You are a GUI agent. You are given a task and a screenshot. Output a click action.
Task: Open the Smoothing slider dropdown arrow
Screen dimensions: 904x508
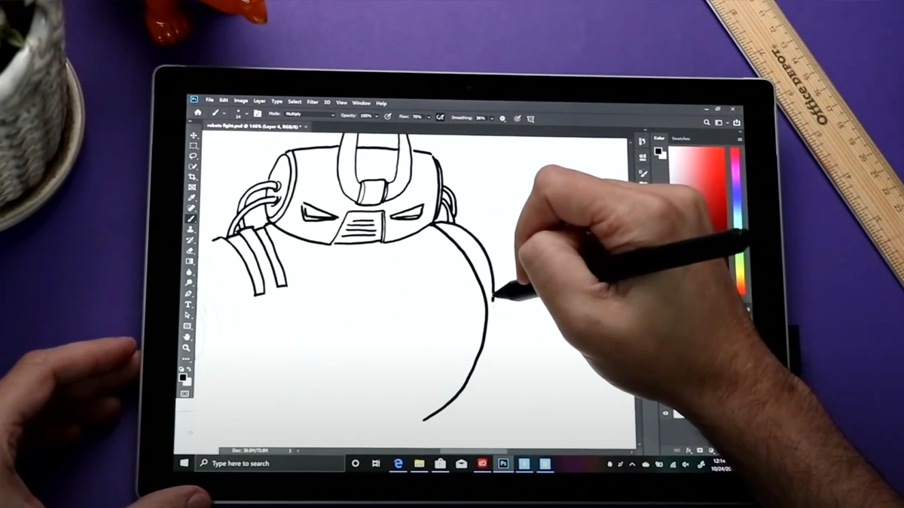coord(491,118)
